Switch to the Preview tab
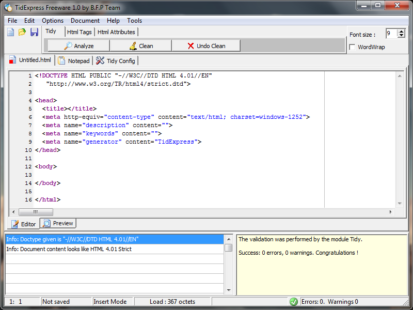This screenshot has height=310, width=413. 58,224
